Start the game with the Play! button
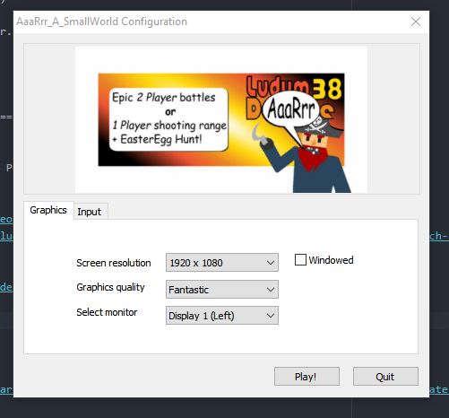This screenshot has width=449, height=418. pyautogui.click(x=307, y=377)
